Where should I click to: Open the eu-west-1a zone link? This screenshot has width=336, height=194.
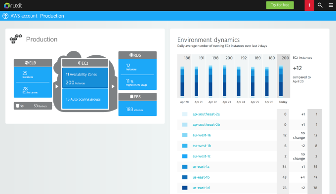click(x=202, y=135)
